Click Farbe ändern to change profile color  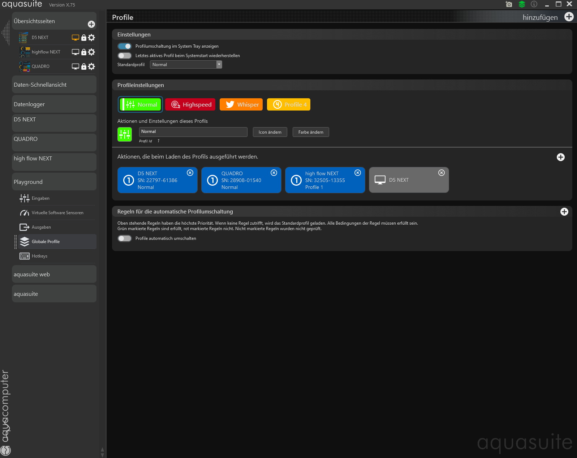tap(311, 132)
